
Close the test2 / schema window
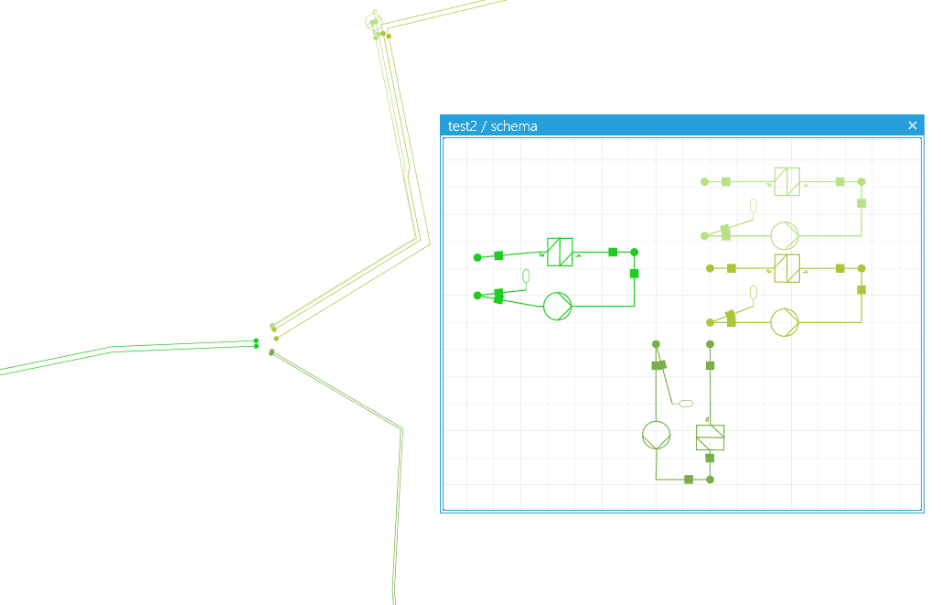pos(913,125)
